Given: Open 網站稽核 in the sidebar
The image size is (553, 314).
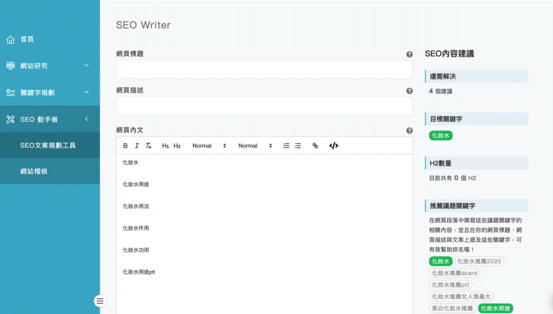Looking at the screenshot, I should coord(35,172).
